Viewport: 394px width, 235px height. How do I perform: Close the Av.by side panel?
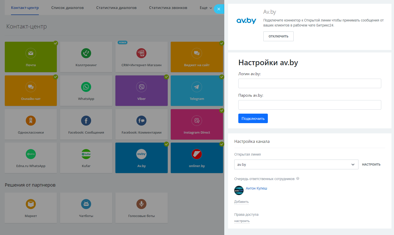[219, 9]
